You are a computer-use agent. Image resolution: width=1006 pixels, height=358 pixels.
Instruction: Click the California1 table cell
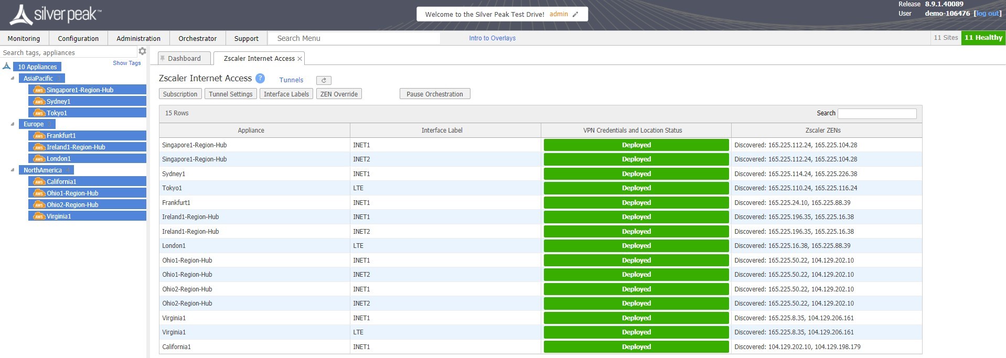coord(254,347)
